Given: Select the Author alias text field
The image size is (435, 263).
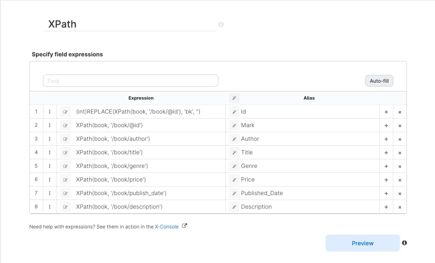Looking at the screenshot, I should [309, 139].
